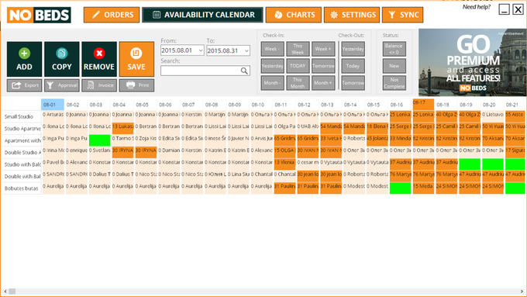Select the green free cell on 08-03
Image resolution: width=527 pixels, height=297 pixels.
(99, 140)
